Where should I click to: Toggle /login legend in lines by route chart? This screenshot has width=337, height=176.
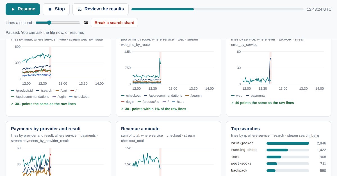(x=59, y=97)
